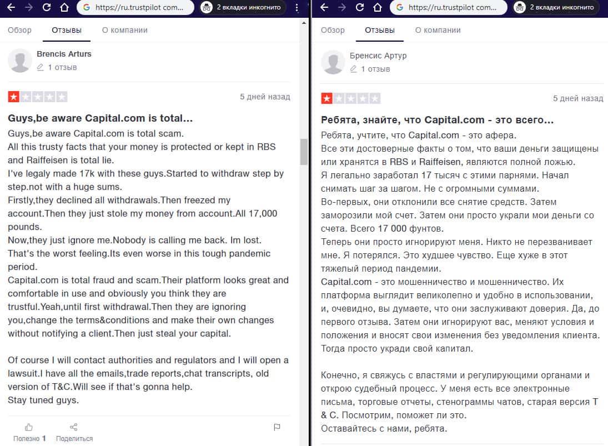
Task: Open О компании tab in left window
Action: tap(125, 30)
